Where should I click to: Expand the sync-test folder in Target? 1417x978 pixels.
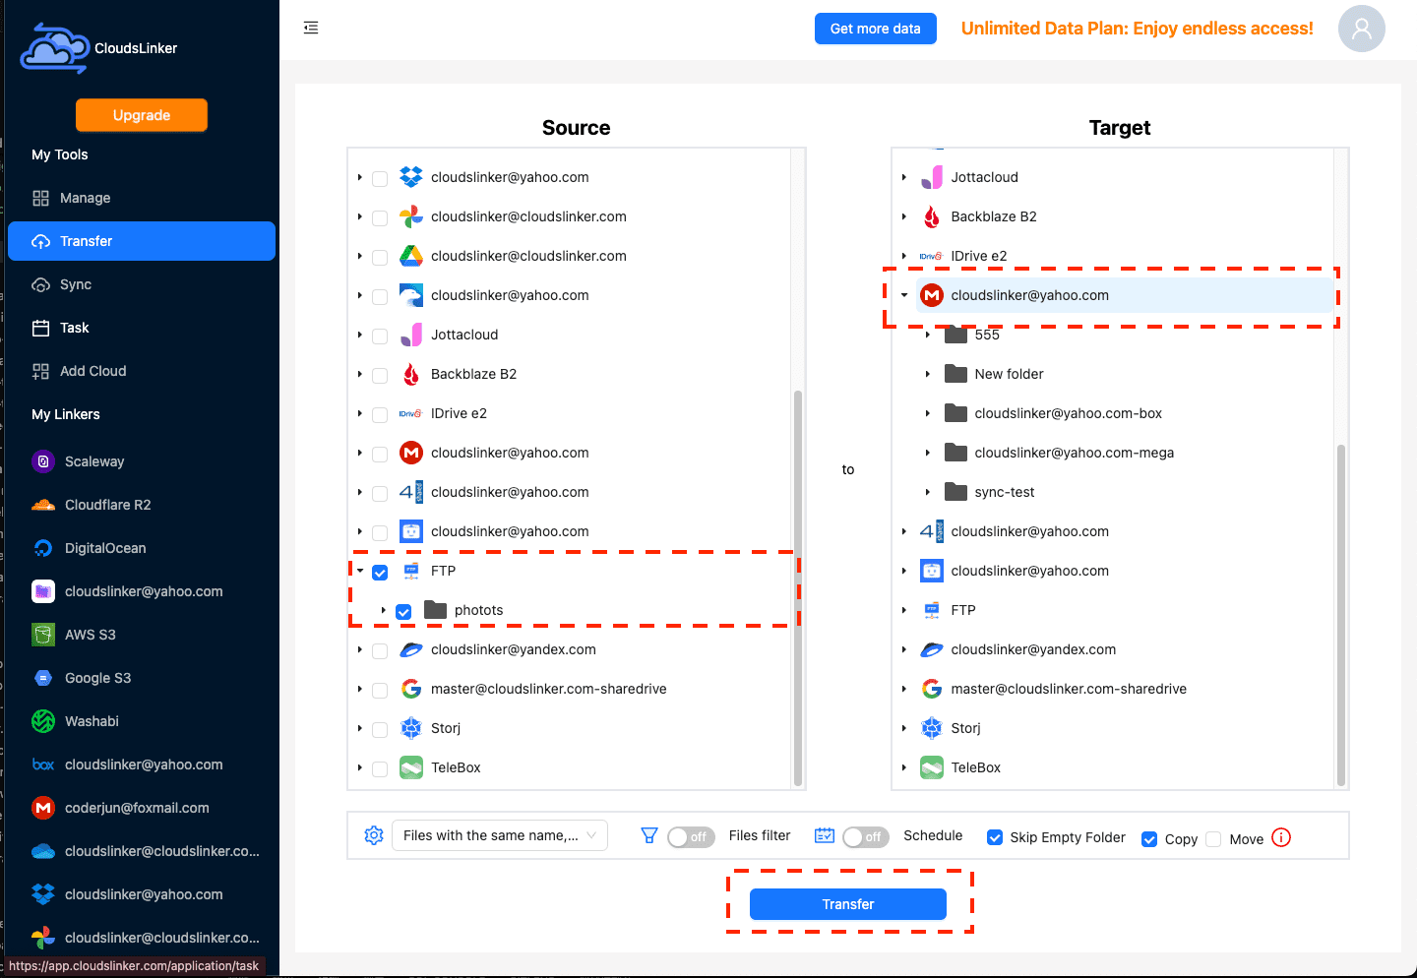(x=928, y=492)
